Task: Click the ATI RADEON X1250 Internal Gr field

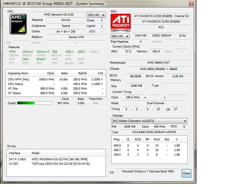Action: tap(161, 16)
